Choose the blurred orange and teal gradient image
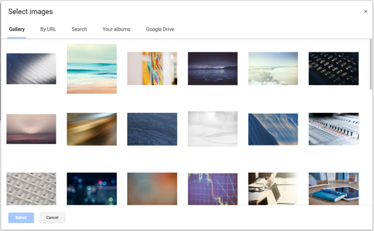The image size is (374, 231). 152,189
